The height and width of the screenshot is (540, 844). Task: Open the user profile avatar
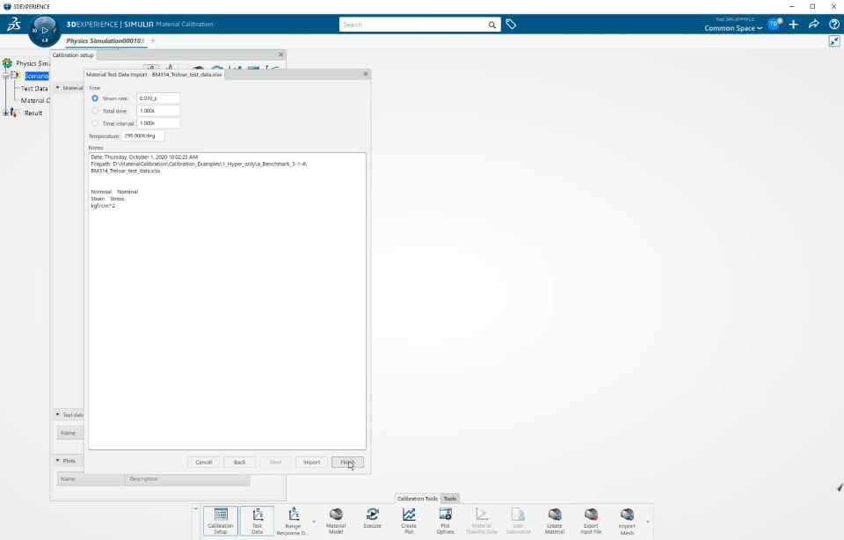[774, 24]
